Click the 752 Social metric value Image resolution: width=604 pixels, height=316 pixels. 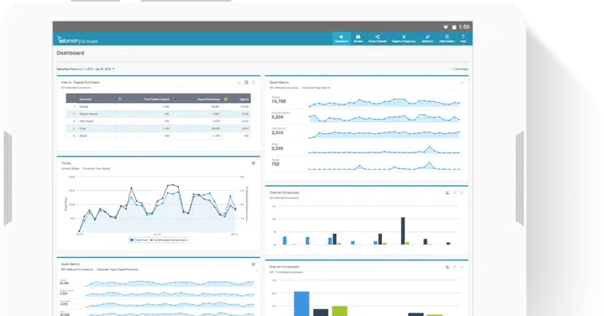coord(276,164)
